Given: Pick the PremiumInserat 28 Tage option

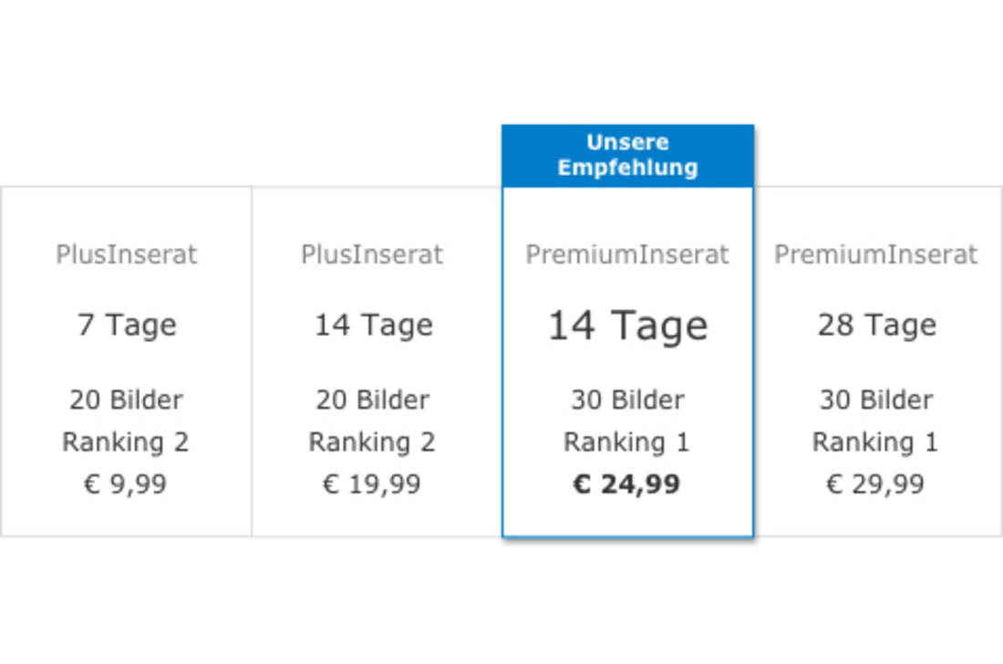Looking at the screenshot, I should point(878,361).
